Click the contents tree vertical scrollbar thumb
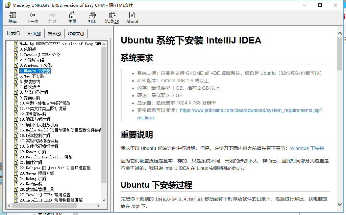The width and height of the screenshot is (346, 215). [104, 115]
